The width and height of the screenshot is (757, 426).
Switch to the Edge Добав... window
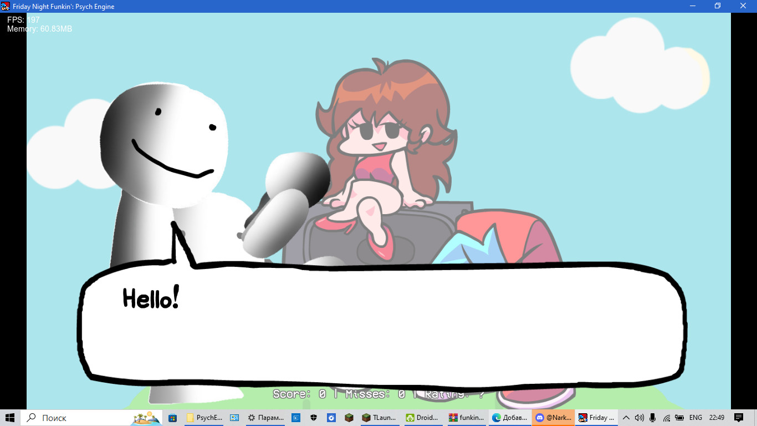coord(509,418)
